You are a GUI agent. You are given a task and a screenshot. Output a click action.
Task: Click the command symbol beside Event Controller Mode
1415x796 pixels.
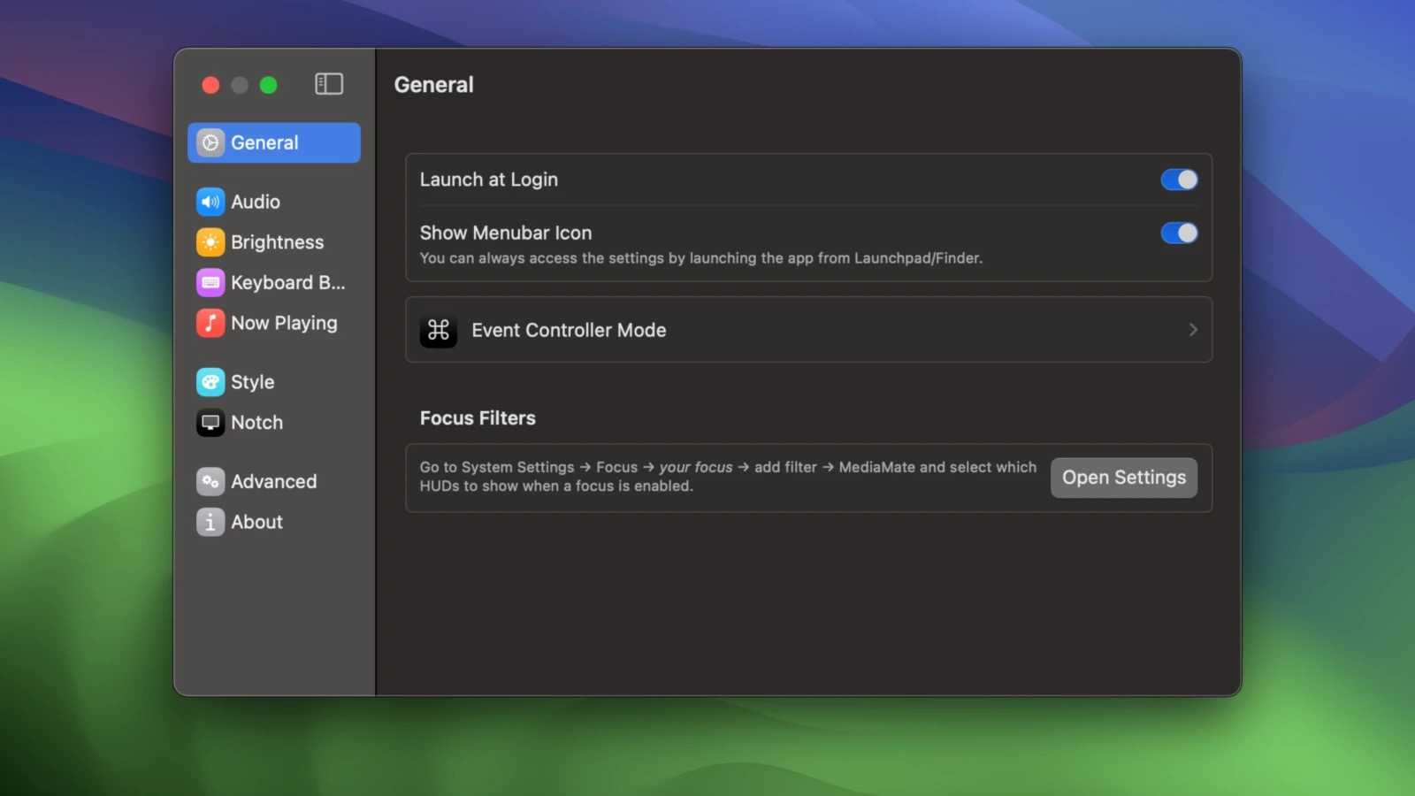(439, 330)
